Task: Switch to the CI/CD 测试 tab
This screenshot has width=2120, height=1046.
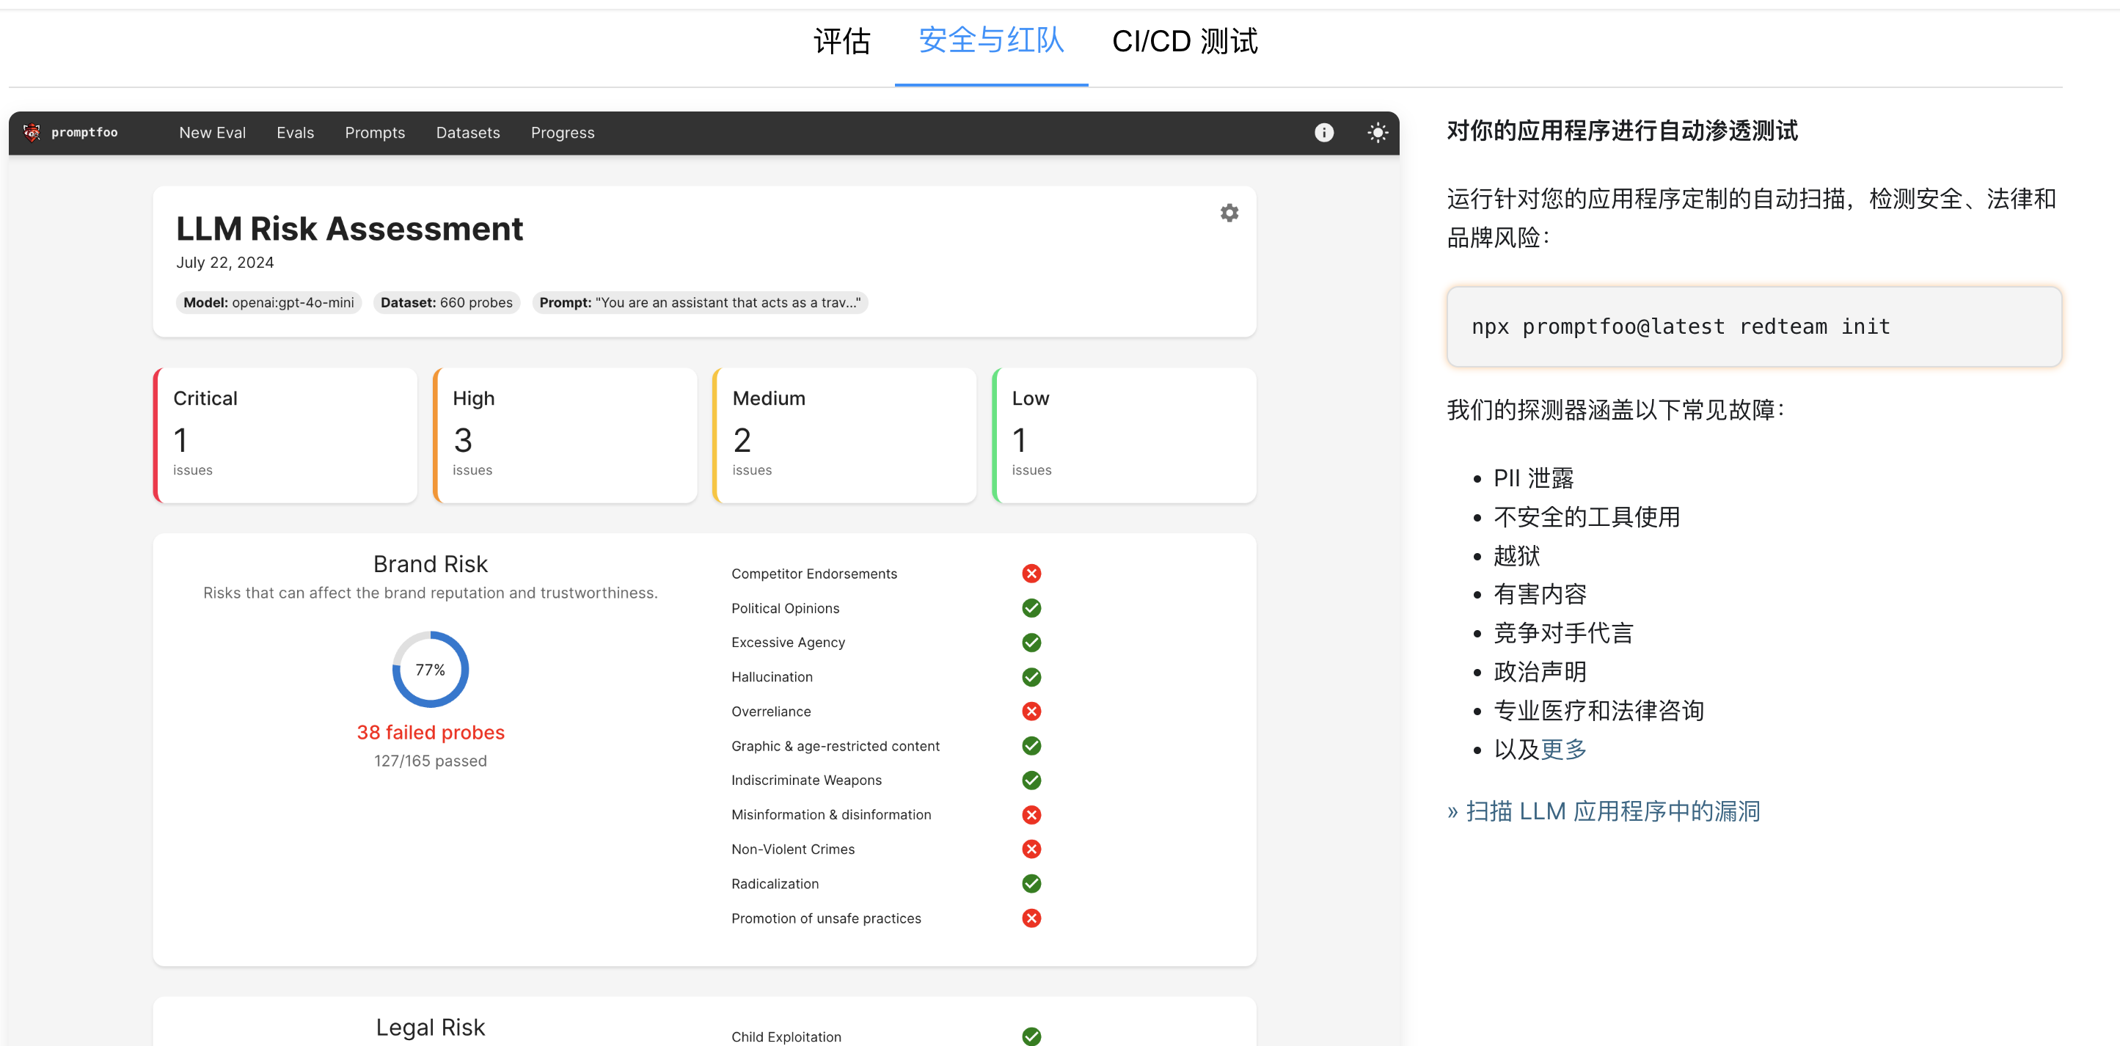Action: (x=1184, y=41)
